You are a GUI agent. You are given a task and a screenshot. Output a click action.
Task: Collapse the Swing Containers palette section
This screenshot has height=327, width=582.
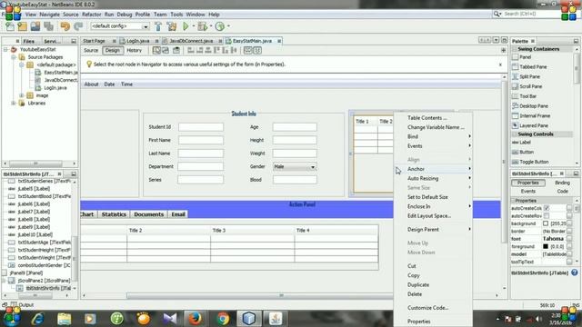click(515, 49)
